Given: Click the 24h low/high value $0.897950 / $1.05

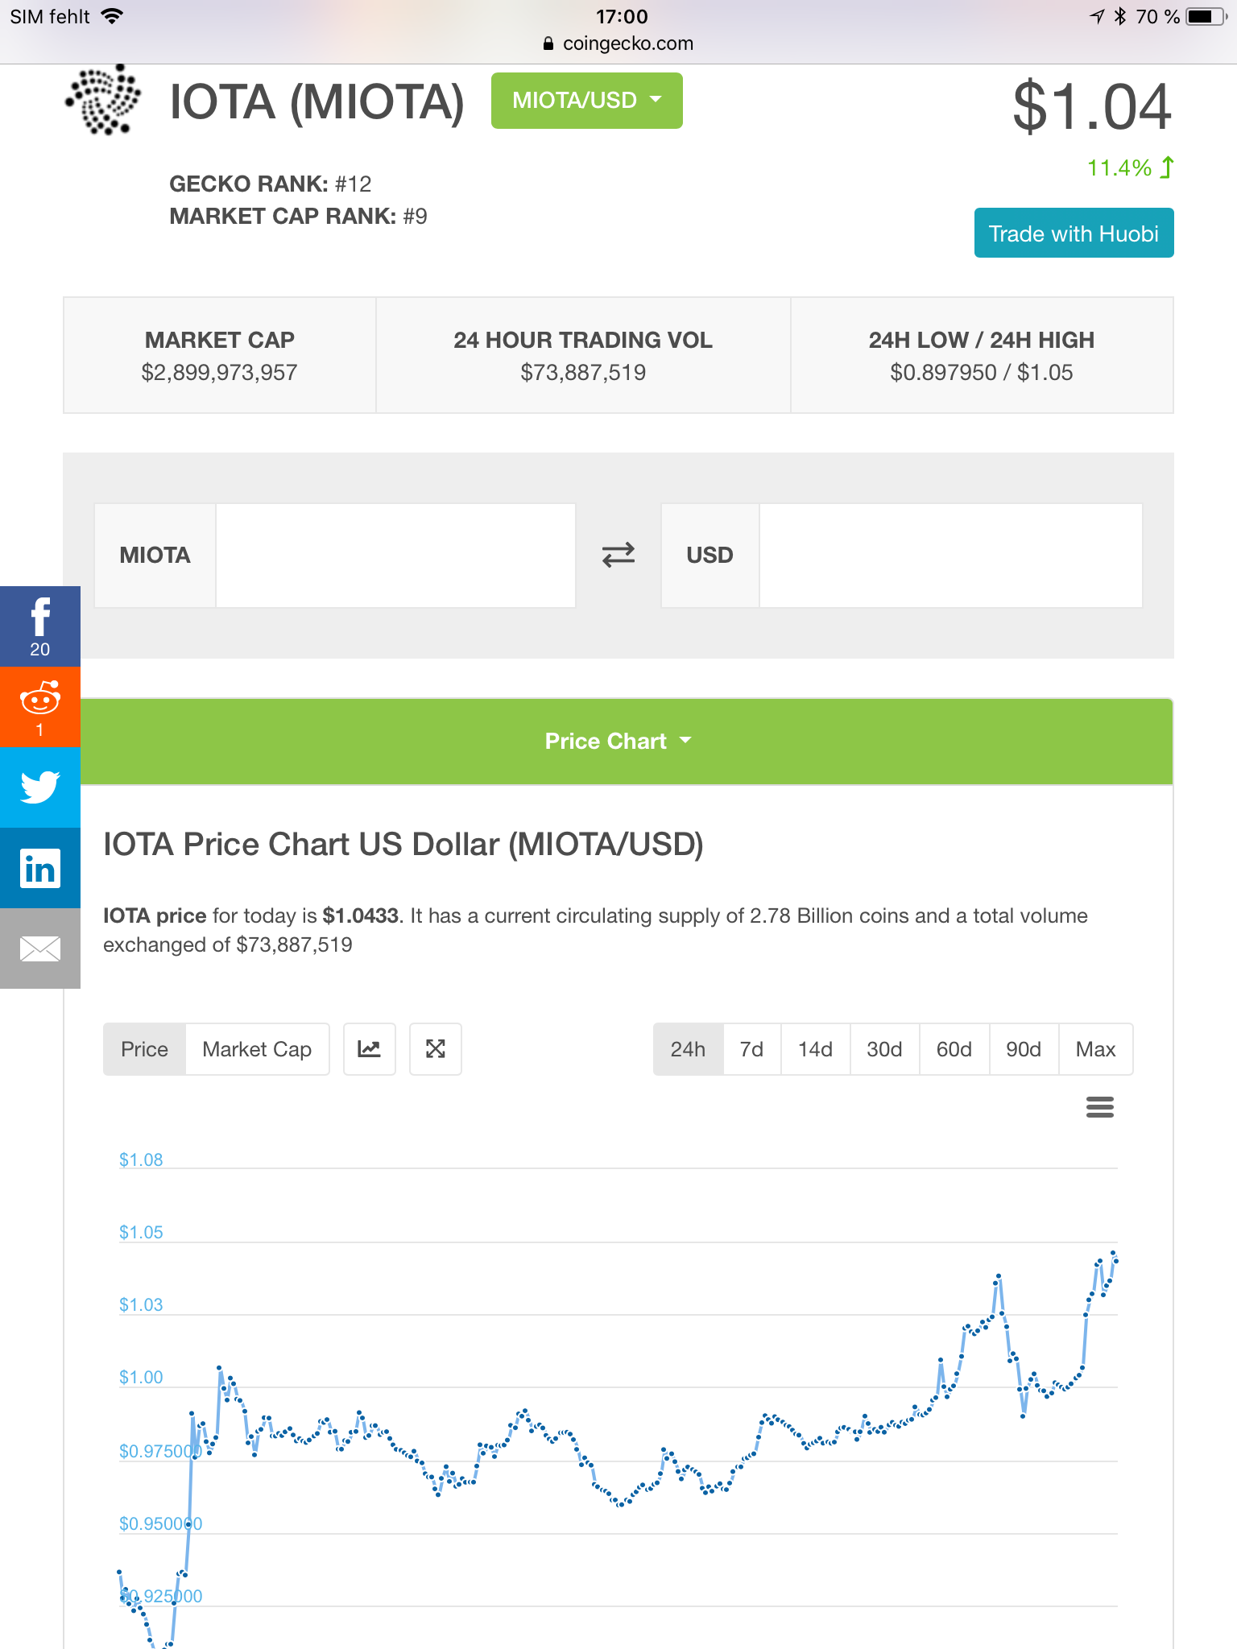Looking at the screenshot, I should (982, 372).
